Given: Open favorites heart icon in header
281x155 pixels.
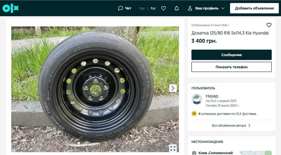Looking at the screenshot, I should click(164, 8).
